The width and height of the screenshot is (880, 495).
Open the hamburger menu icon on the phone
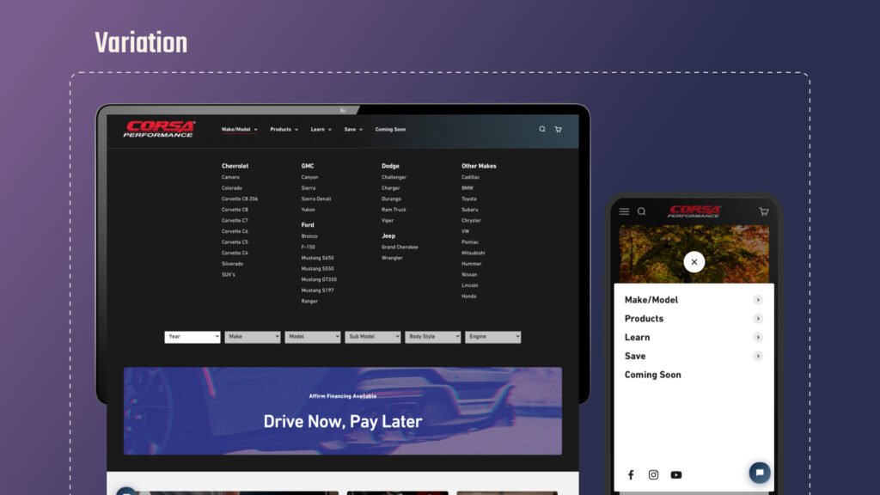click(624, 211)
